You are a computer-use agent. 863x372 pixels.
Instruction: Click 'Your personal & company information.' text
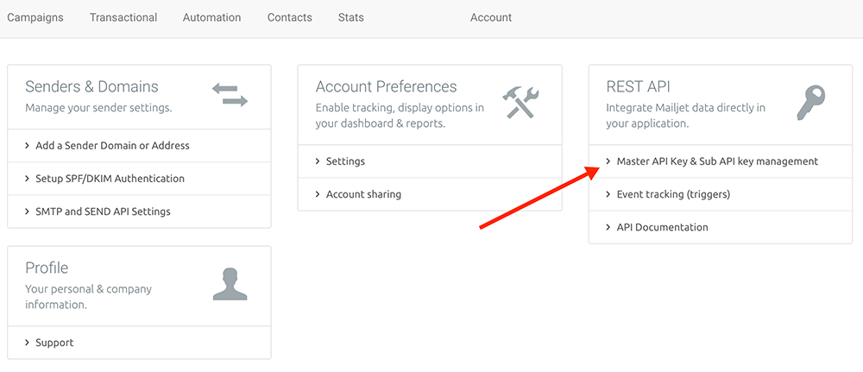pos(89,297)
